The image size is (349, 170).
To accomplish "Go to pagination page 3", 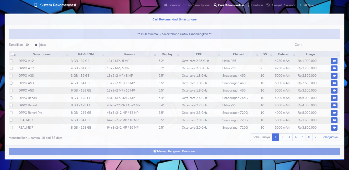I will 289,137.
